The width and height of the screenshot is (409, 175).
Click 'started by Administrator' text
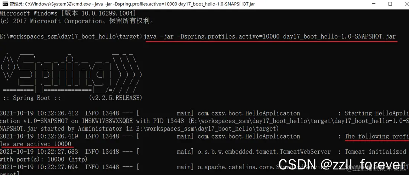click(81, 129)
